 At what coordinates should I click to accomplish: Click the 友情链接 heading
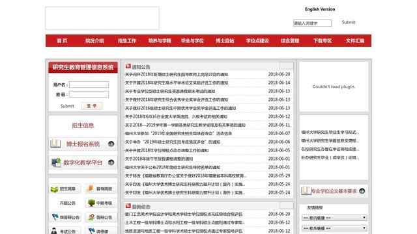(x=315, y=207)
